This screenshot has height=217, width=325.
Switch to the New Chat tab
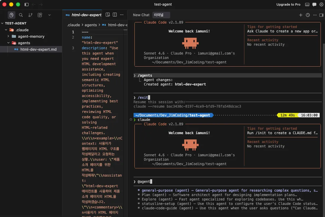pyautogui.click(x=141, y=15)
